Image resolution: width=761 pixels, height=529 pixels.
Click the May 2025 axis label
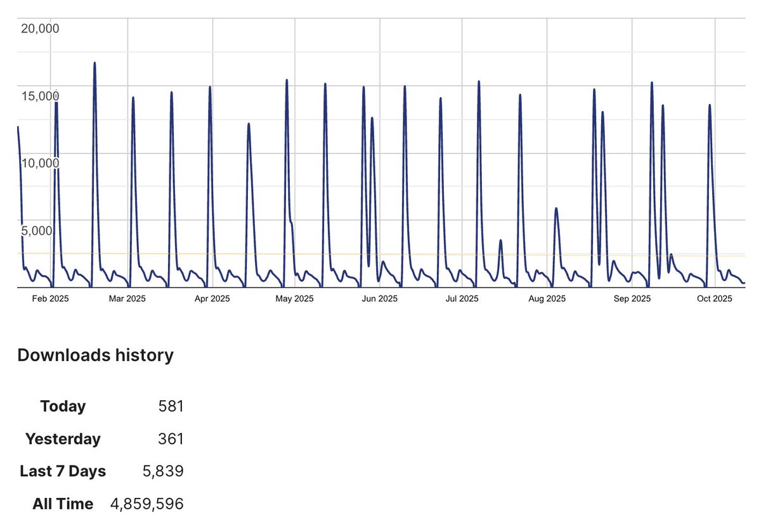point(296,298)
